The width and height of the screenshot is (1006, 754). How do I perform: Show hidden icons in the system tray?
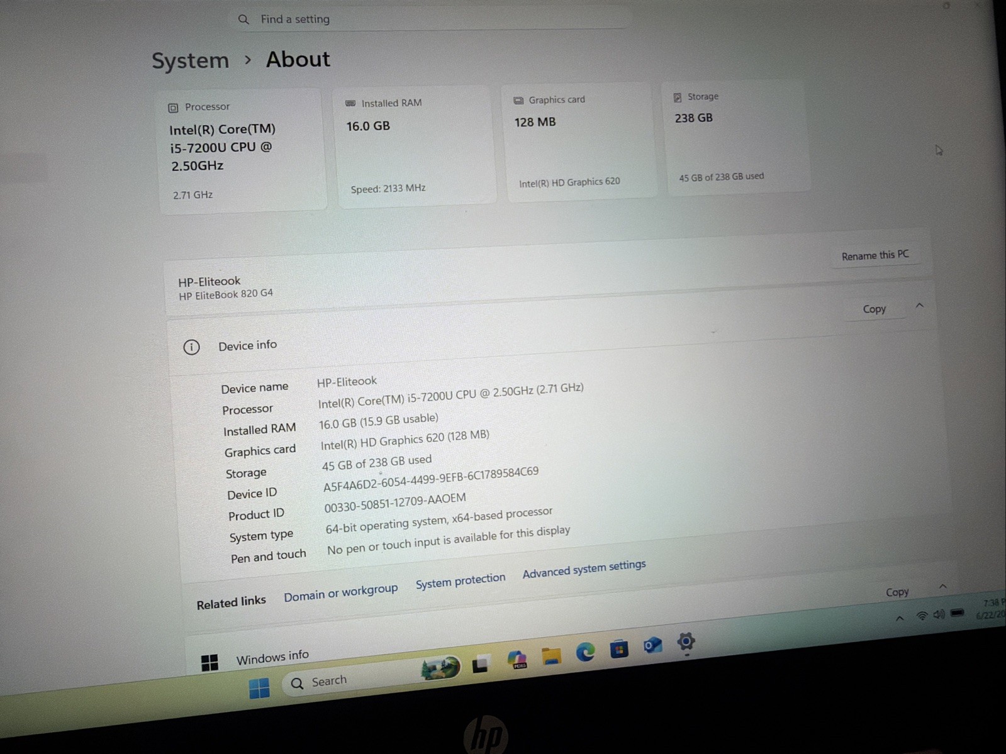900,619
